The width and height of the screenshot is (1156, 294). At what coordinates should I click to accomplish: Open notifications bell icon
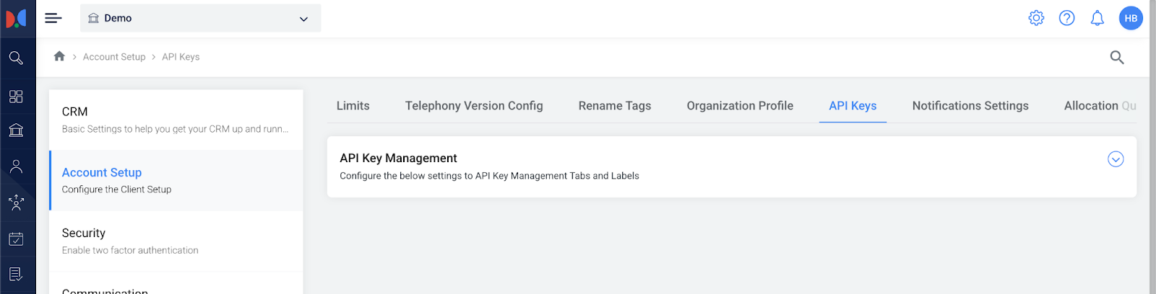point(1097,18)
